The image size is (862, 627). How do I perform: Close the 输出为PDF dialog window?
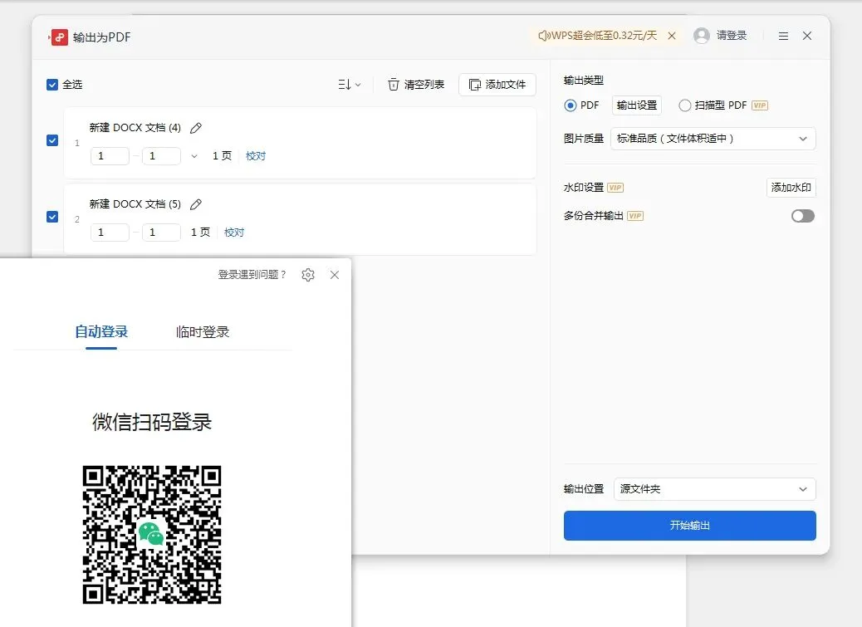coord(807,36)
